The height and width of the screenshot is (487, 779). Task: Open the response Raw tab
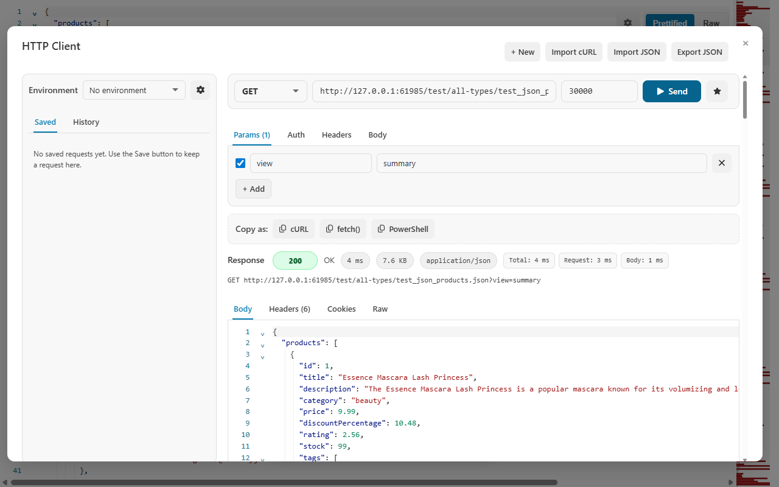pos(380,309)
